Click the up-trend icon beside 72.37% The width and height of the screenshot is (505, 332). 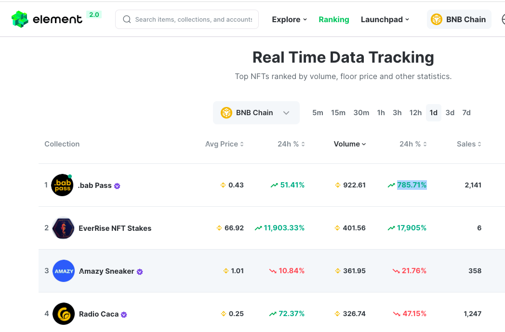[x=273, y=314]
